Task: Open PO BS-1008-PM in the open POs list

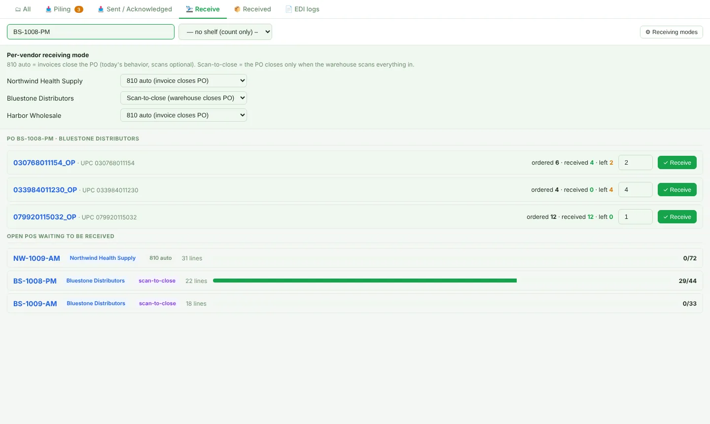Action: point(35,281)
